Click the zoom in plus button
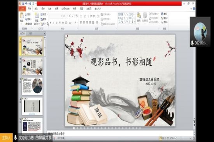 pos(191,138)
